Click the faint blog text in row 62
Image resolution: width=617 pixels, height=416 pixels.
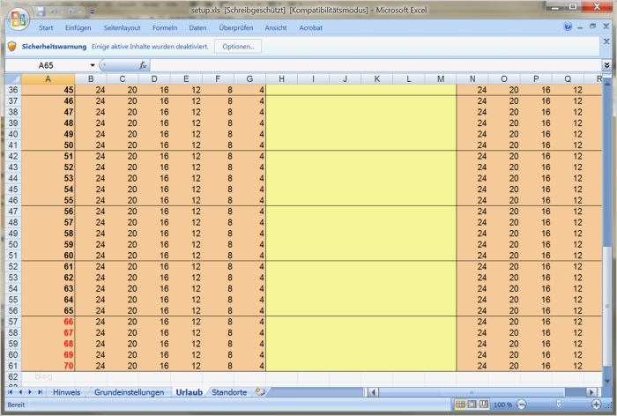pyautogui.click(x=43, y=376)
